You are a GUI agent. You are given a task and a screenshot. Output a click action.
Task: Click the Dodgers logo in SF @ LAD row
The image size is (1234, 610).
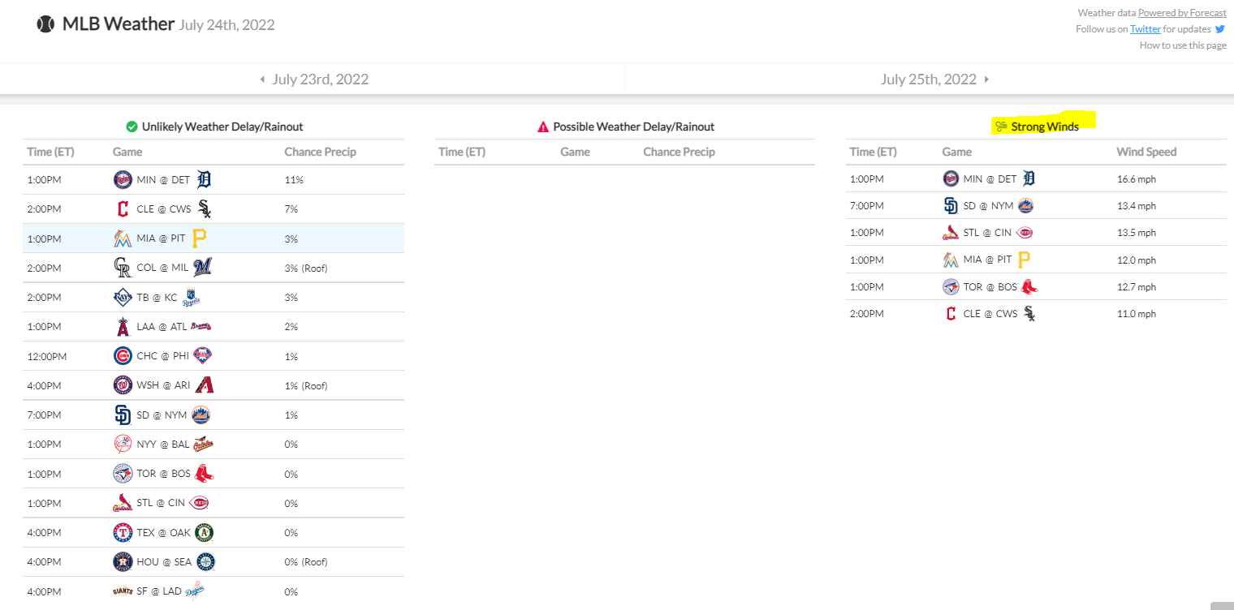point(195,591)
